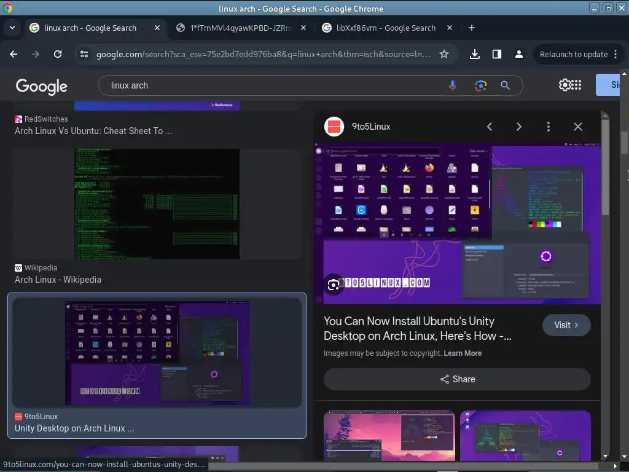The width and height of the screenshot is (629, 472).
Task: Open the pink sunset related image thumbnail
Action: (389, 436)
